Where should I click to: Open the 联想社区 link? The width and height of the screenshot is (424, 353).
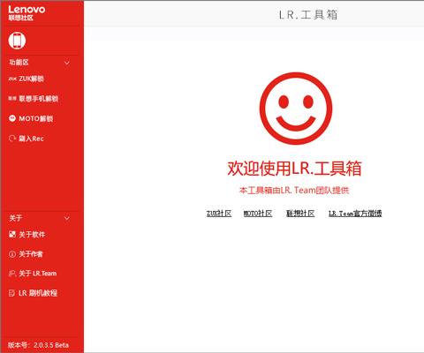click(300, 214)
